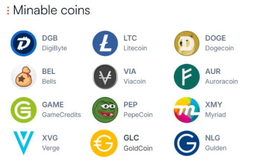Select the Auroracoin green icon
The image size is (260, 165).
coord(187,77)
